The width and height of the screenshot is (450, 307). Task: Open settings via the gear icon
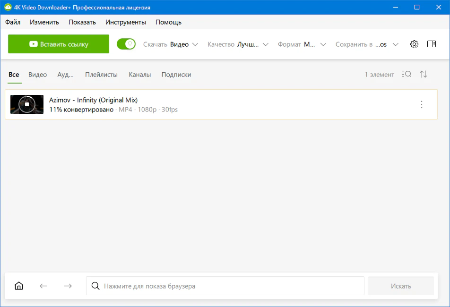click(414, 44)
